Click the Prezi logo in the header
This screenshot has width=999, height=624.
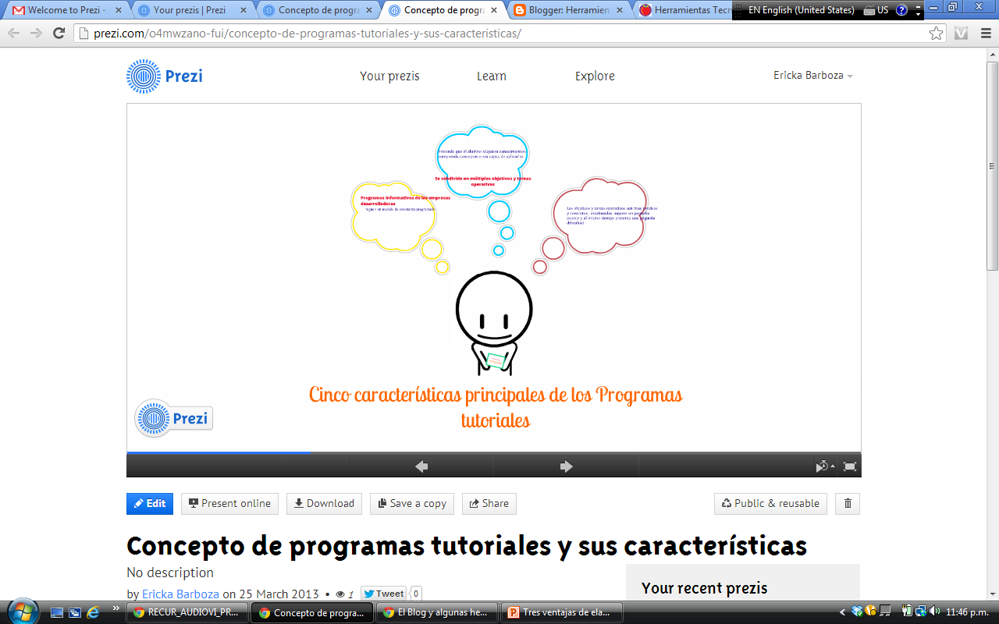pos(164,76)
